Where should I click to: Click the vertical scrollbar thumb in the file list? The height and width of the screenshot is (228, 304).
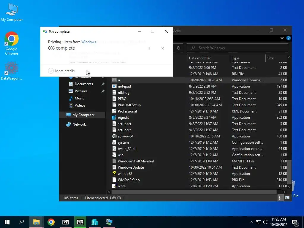pos(289,172)
